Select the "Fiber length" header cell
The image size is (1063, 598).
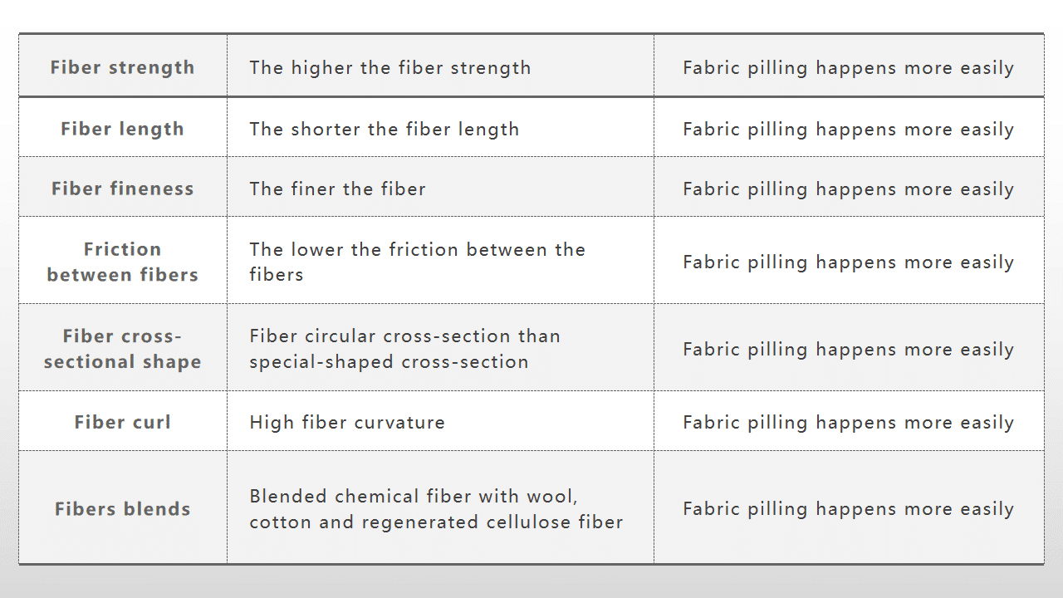click(122, 129)
